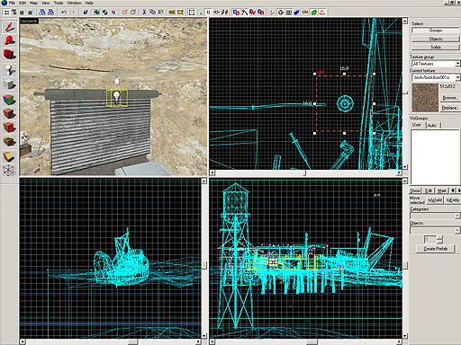Toggle select-by-handles square icon
Viewport: 461px width, 345px height.
click(x=192, y=13)
